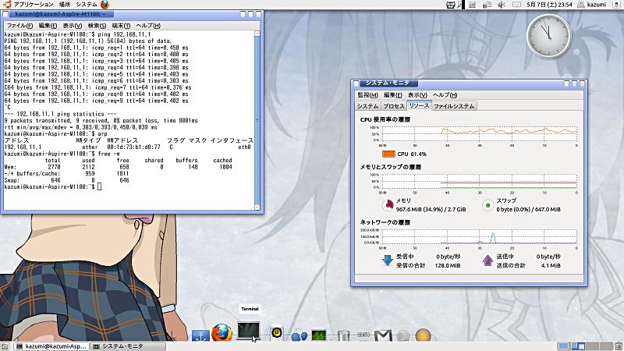Click the anchor icon in the dock
The height and width of the screenshot is (351, 624).
click(200, 335)
